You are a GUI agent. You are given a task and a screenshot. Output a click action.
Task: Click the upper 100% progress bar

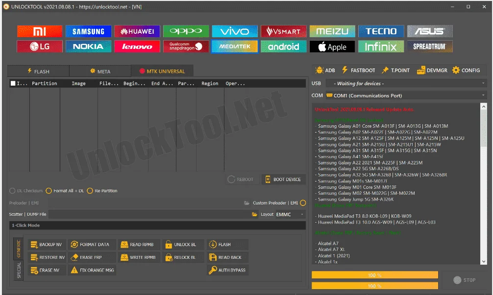375,275
